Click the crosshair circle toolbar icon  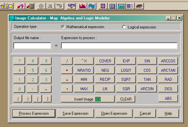pos(41,6)
